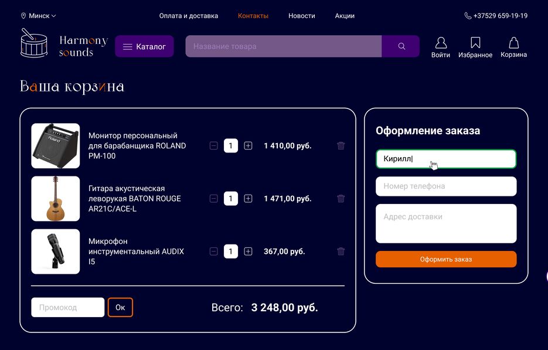This screenshot has width=548, height=350.
Task: Click price 367,00 руб.
Action: coord(284,252)
